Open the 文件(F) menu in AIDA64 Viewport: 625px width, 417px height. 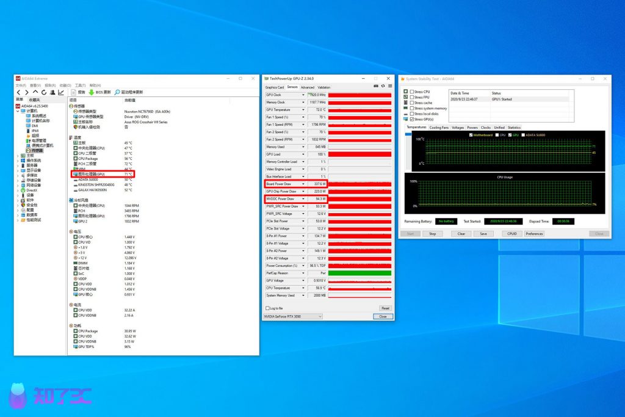(21, 85)
